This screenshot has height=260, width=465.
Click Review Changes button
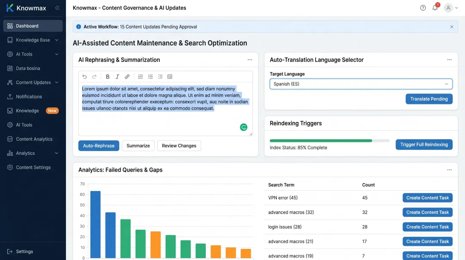[x=179, y=146]
